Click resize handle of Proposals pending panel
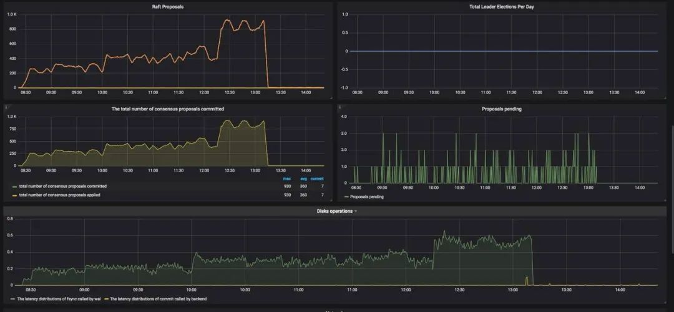674x312 pixels. click(664, 199)
